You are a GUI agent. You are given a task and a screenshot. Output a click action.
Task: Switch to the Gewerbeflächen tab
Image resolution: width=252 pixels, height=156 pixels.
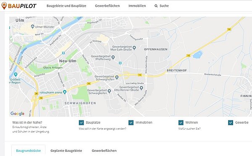pos(104,151)
